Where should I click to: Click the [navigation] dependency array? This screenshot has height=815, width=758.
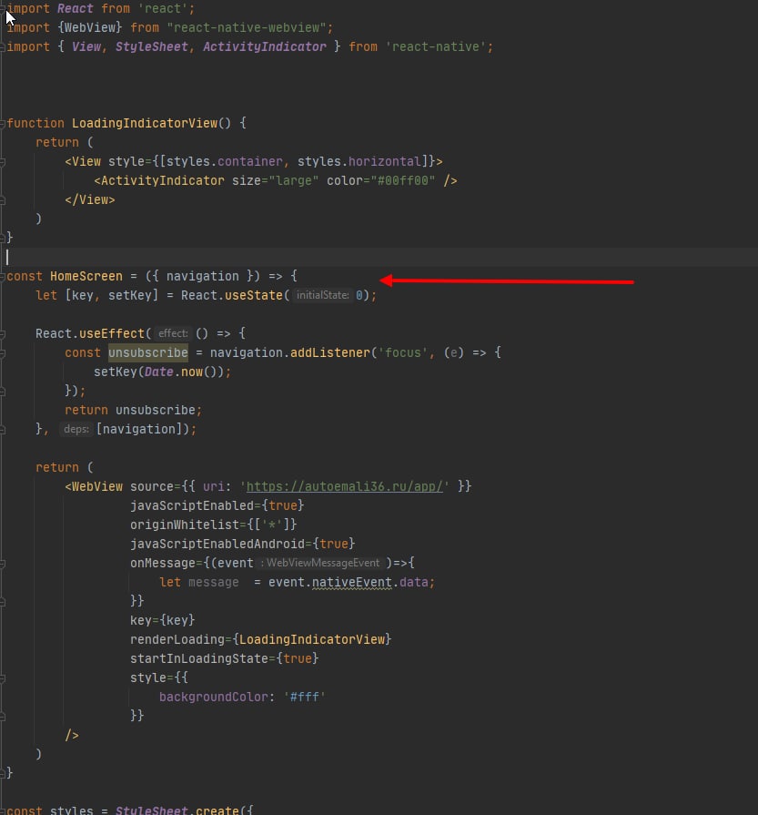pos(139,429)
